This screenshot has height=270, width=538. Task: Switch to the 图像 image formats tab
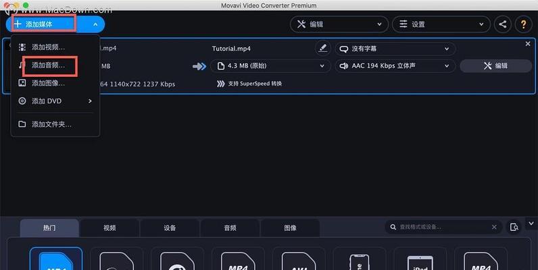pyautogui.click(x=290, y=228)
